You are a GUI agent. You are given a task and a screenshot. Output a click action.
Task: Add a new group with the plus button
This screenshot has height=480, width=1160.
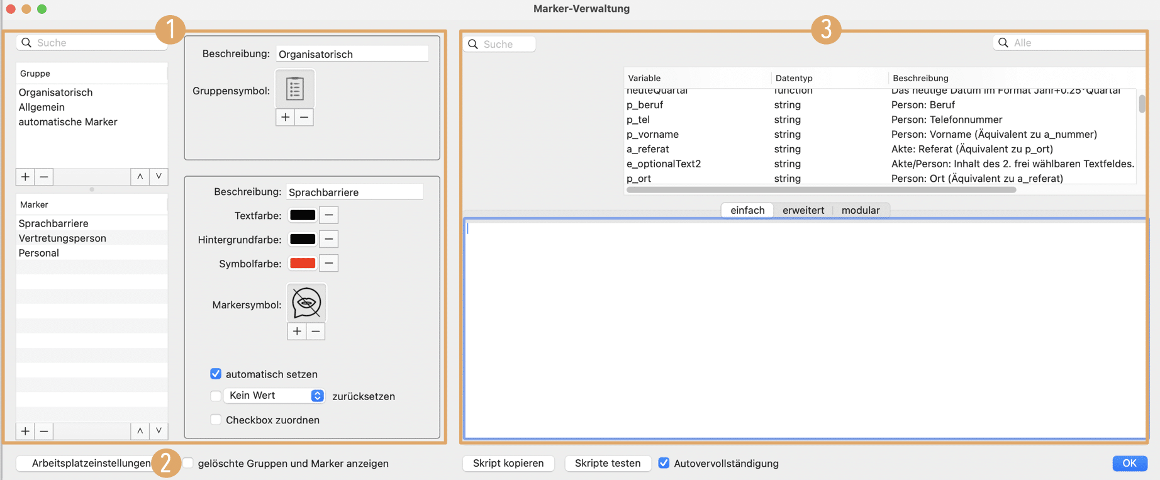tap(25, 177)
